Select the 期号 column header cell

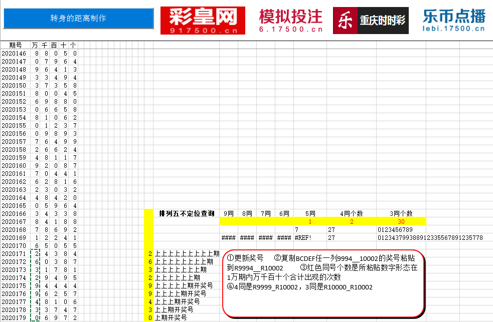16,45
